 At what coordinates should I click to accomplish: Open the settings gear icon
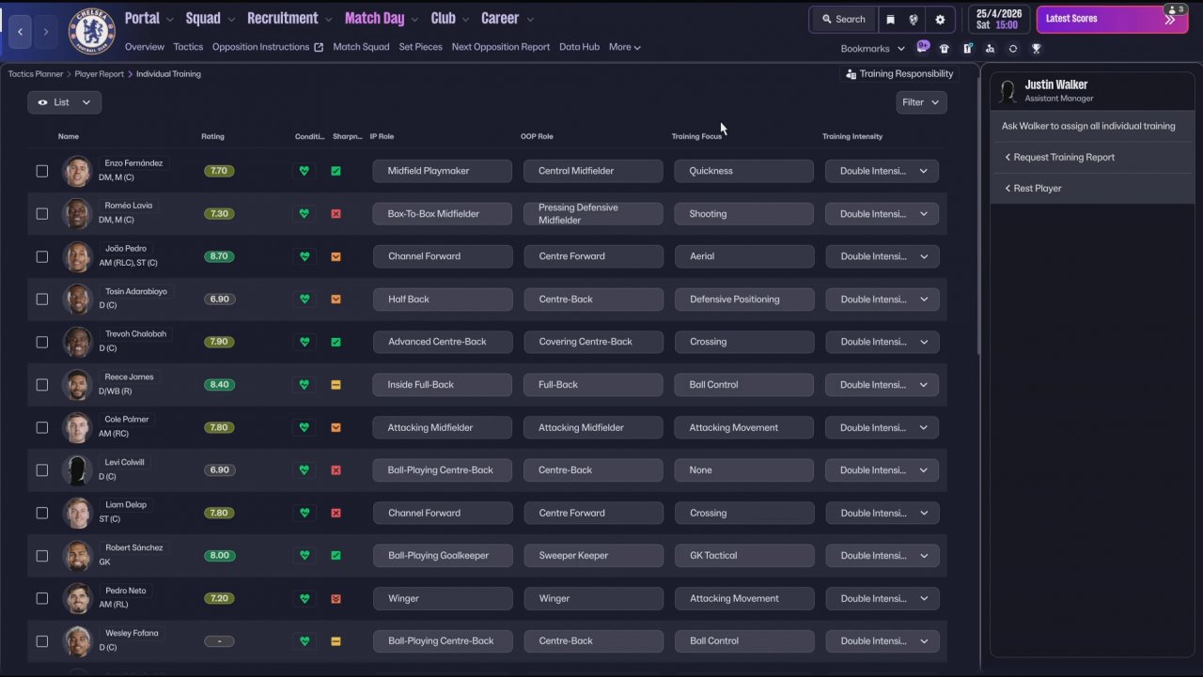pos(940,20)
